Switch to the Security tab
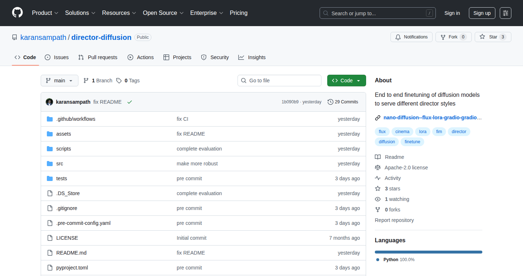Image resolution: width=523 pixels, height=276 pixels. (x=215, y=57)
